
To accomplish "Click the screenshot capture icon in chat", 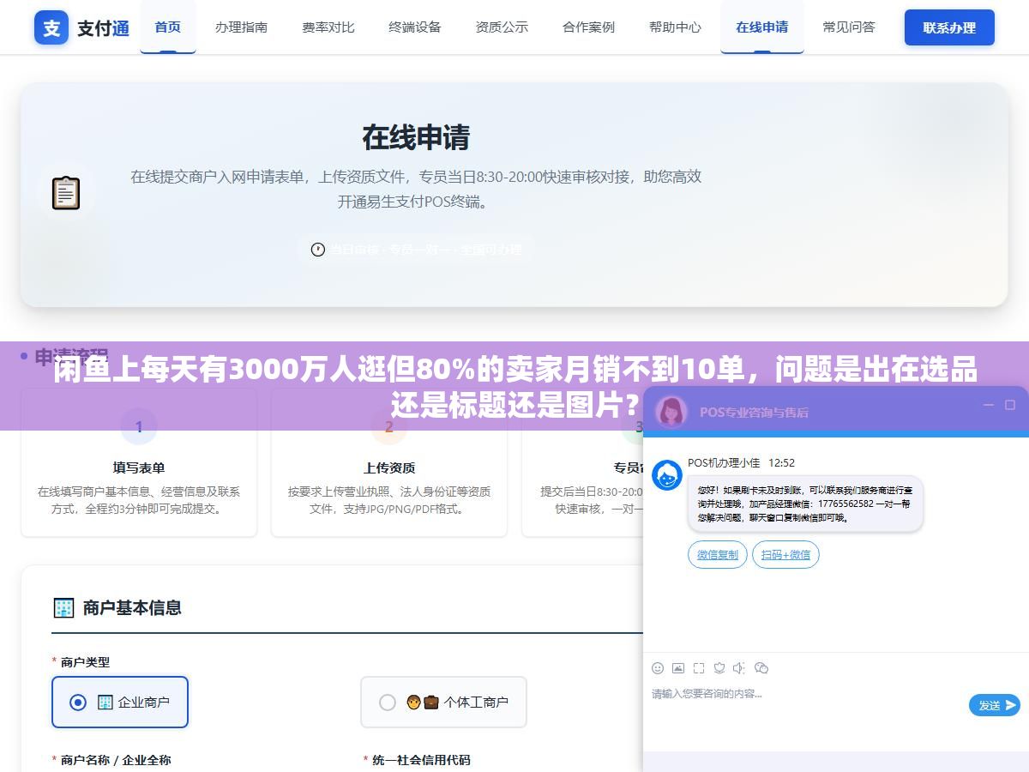I will [699, 668].
